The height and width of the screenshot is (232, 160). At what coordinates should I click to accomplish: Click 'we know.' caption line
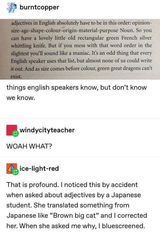tap(21, 98)
